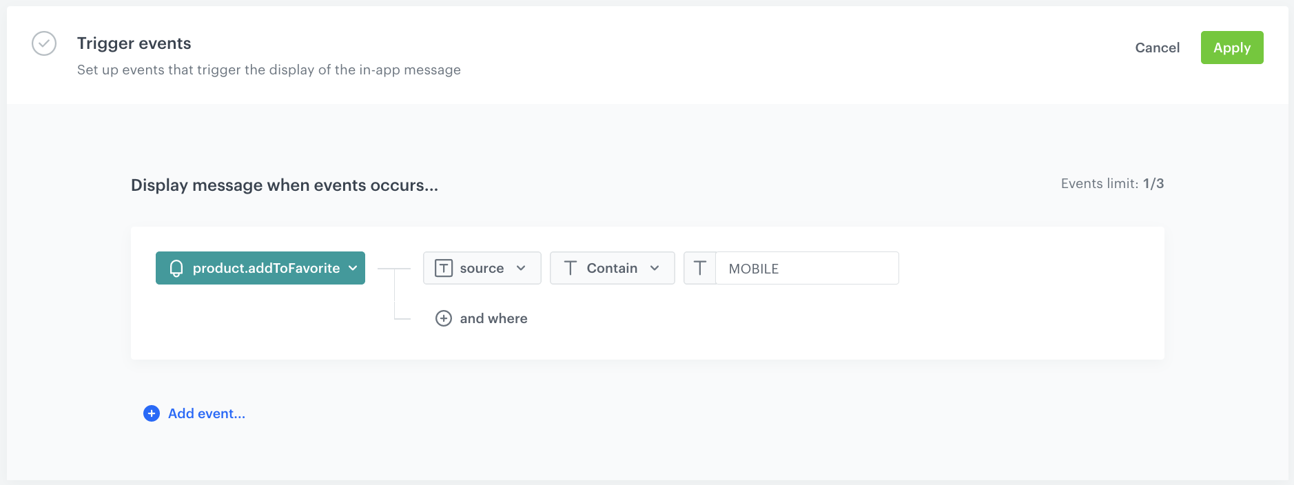1294x485 pixels.
Task: Cancel the trigger events setup
Action: [1157, 48]
